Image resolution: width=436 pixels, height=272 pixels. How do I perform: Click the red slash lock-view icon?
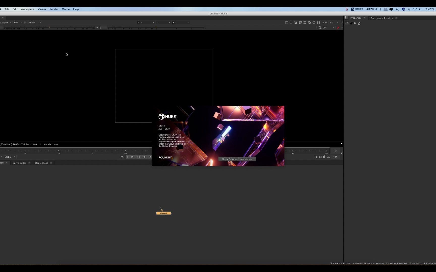coord(338,27)
